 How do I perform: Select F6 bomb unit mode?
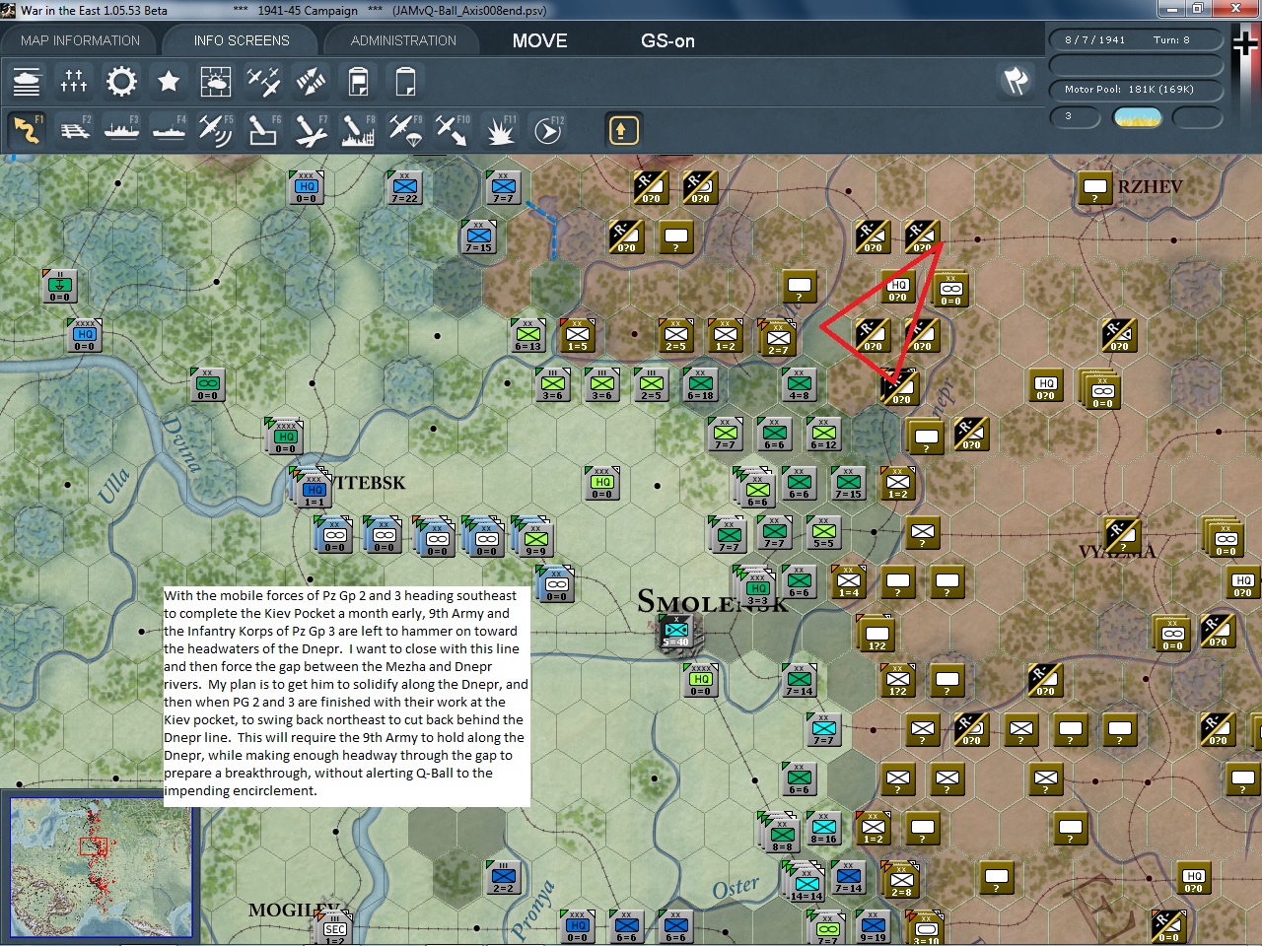[263, 130]
